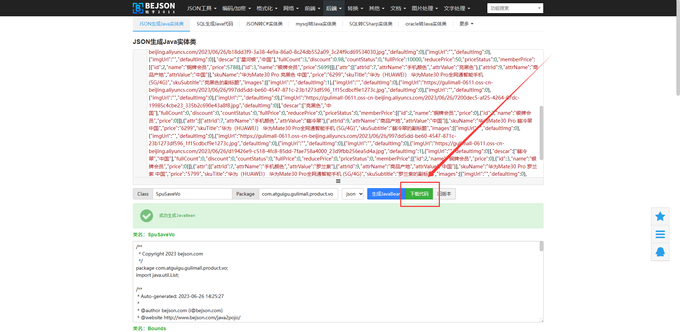Click the QQ bell contact icon
The width and height of the screenshot is (680, 332).
tap(660, 252)
